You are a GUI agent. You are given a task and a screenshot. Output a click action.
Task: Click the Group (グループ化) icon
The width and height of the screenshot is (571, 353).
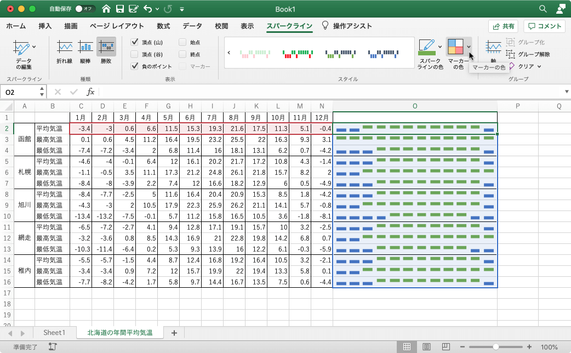511,42
